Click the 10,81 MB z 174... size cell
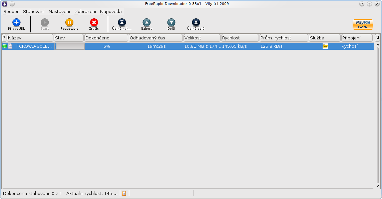 coord(203,46)
